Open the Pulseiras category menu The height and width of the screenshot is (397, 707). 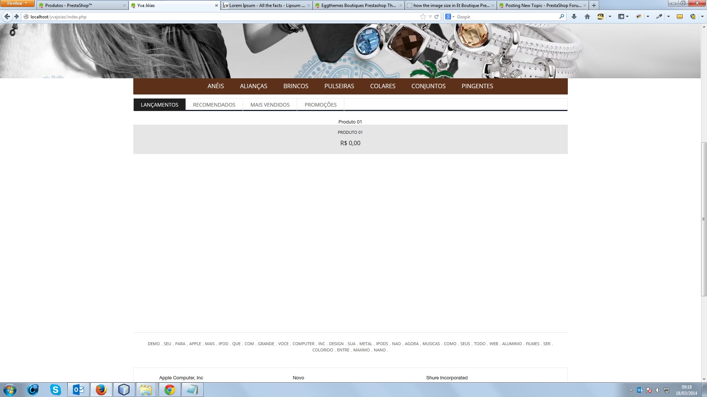coord(339,86)
